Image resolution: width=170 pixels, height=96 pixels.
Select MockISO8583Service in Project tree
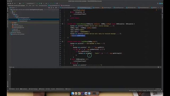tap(25, 19)
